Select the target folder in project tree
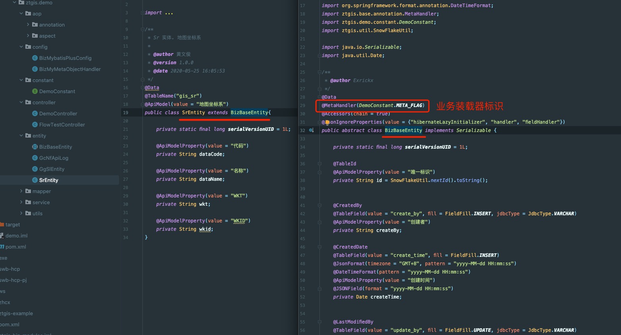621x335 pixels. pos(12,225)
